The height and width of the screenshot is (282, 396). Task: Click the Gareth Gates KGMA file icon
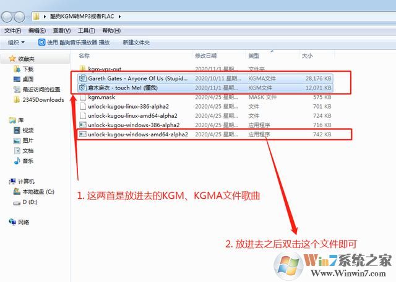coord(82,78)
